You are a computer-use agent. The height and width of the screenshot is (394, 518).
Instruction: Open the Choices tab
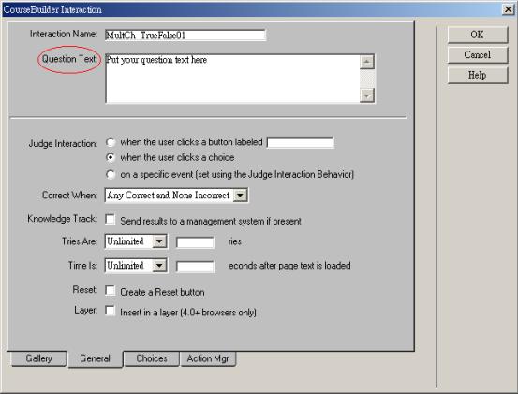click(152, 358)
